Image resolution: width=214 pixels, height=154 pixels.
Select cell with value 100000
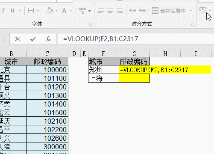[x=47, y=70]
